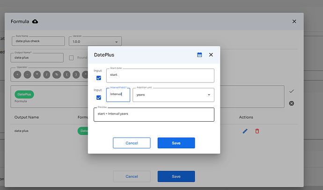Click the date plus table cell
The height and width of the screenshot is (190, 323).
(x=22, y=131)
